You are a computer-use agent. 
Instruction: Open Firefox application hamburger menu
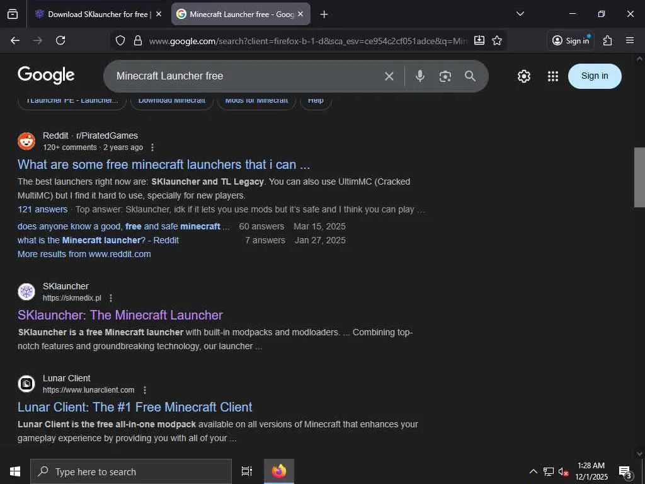(x=630, y=40)
